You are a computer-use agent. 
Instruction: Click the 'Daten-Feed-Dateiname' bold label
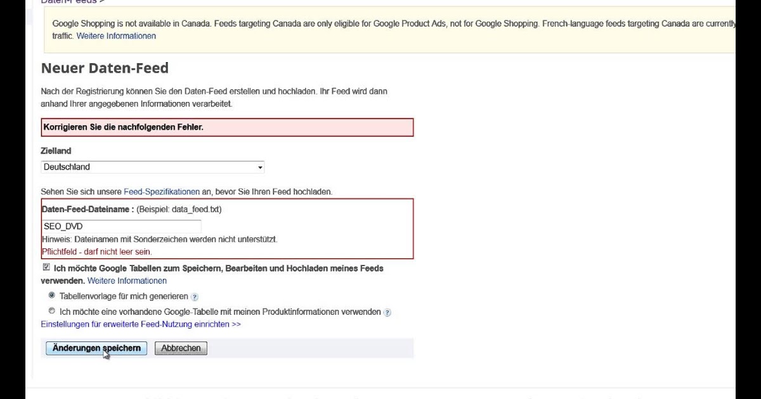pyautogui.click(x=88, y=209)
